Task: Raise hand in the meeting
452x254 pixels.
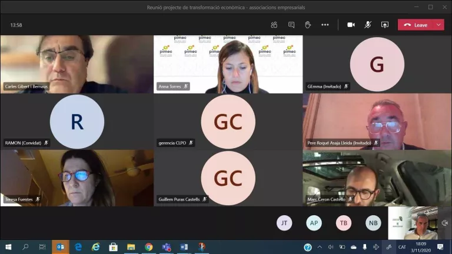Action: pos(308,25)
